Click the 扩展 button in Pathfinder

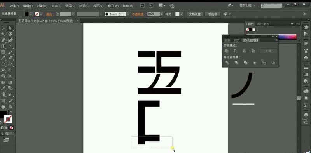[268, 51]
